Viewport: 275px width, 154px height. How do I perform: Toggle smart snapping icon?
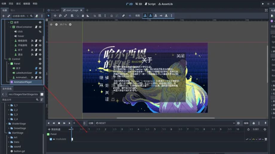94,16
